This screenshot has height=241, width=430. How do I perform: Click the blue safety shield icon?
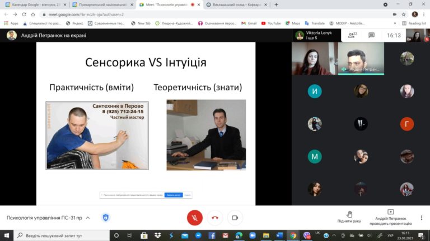point(105,218)
